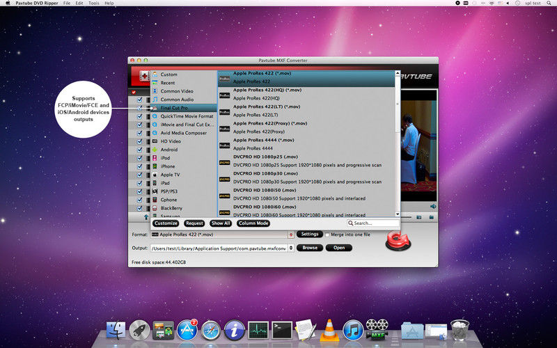Screen dimensions: 557x348
Task: Select the Custom format category
Action: coord(184,74)
